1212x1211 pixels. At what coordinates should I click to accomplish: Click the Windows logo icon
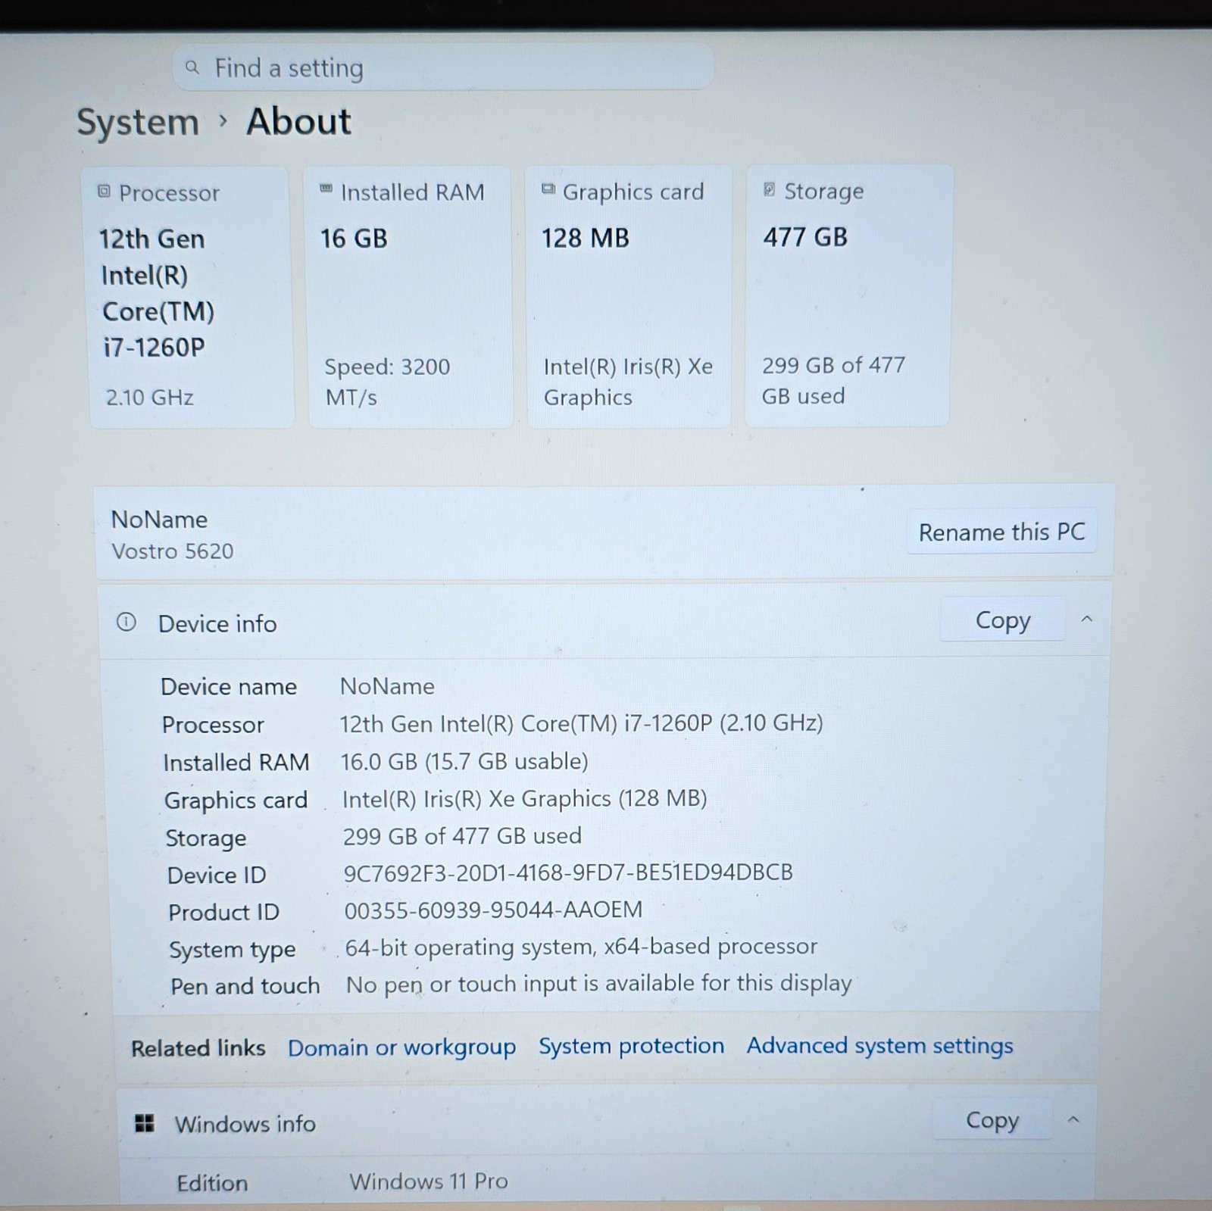click(145, 1123)
